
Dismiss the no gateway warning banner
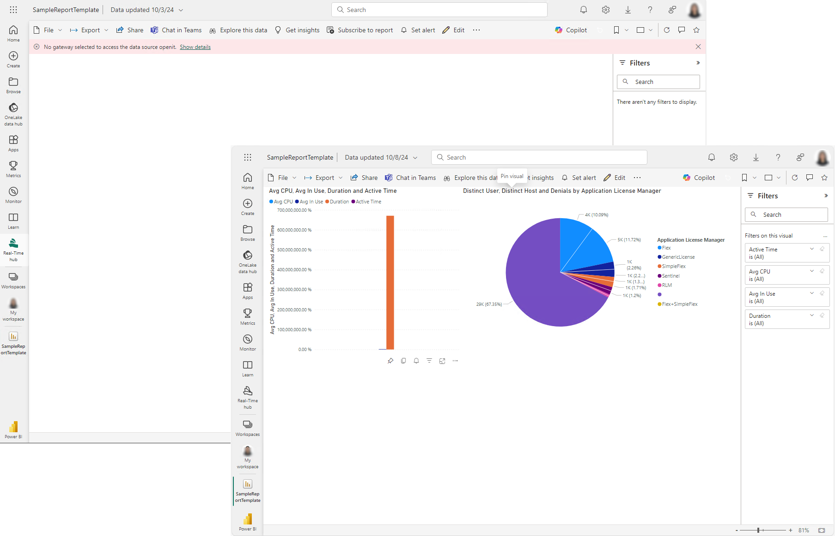(x=698, y=47)
